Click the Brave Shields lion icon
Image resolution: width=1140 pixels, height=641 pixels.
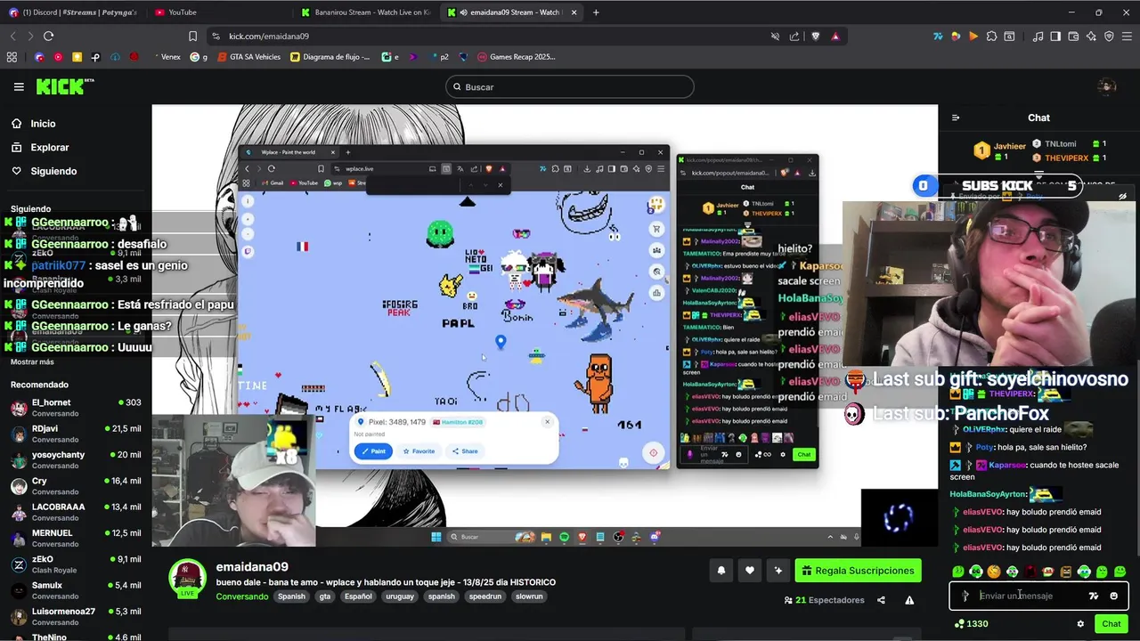pos(816,36)
